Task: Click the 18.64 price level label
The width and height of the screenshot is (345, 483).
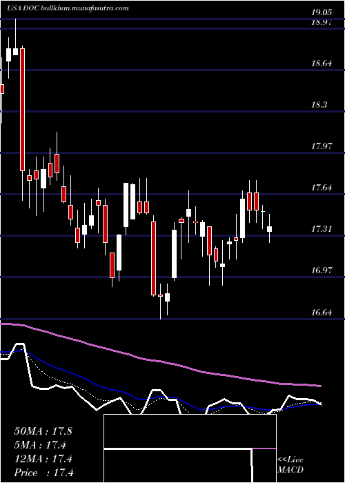Action: pos(322,63)
